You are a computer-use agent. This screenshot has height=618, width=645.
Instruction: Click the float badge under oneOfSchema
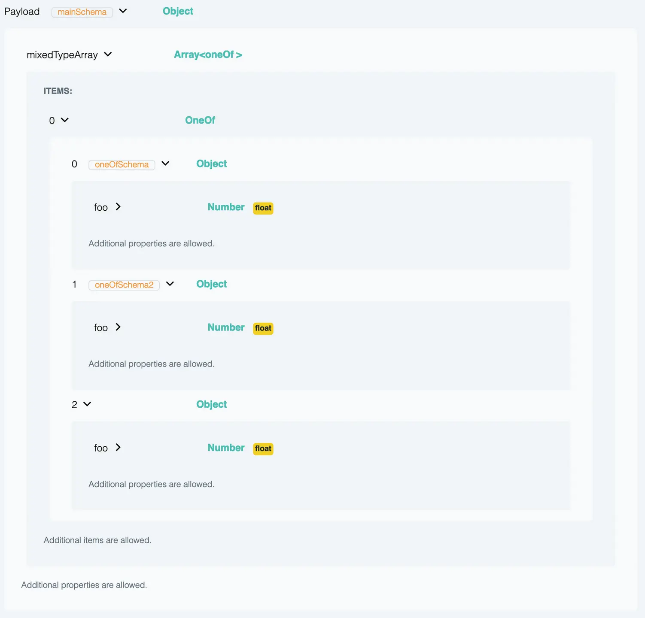[x=263, y=208]
